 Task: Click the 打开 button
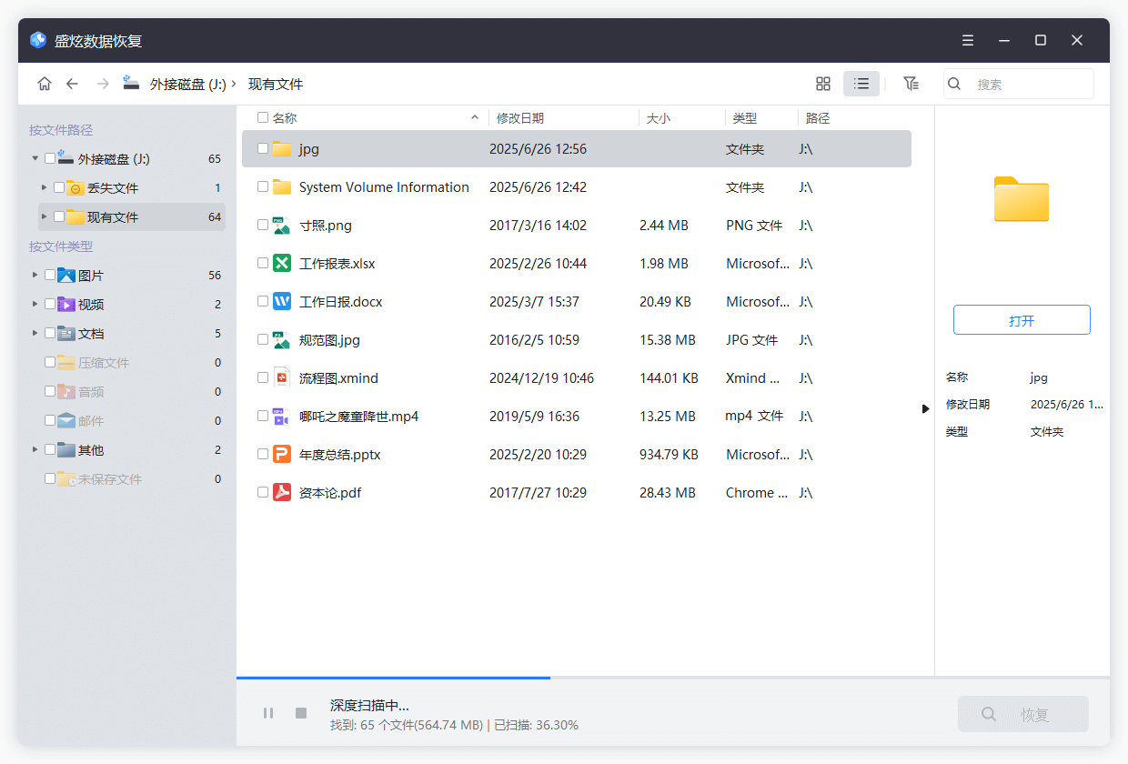click(1021, 319)
